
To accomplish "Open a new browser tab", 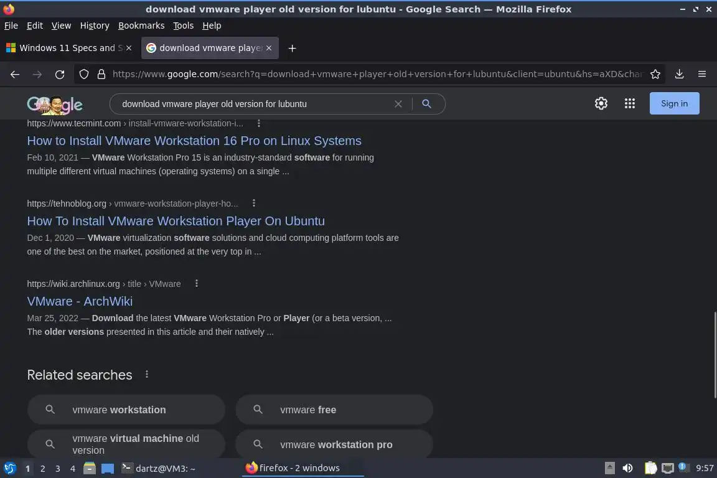I will [x=292, y=48].
